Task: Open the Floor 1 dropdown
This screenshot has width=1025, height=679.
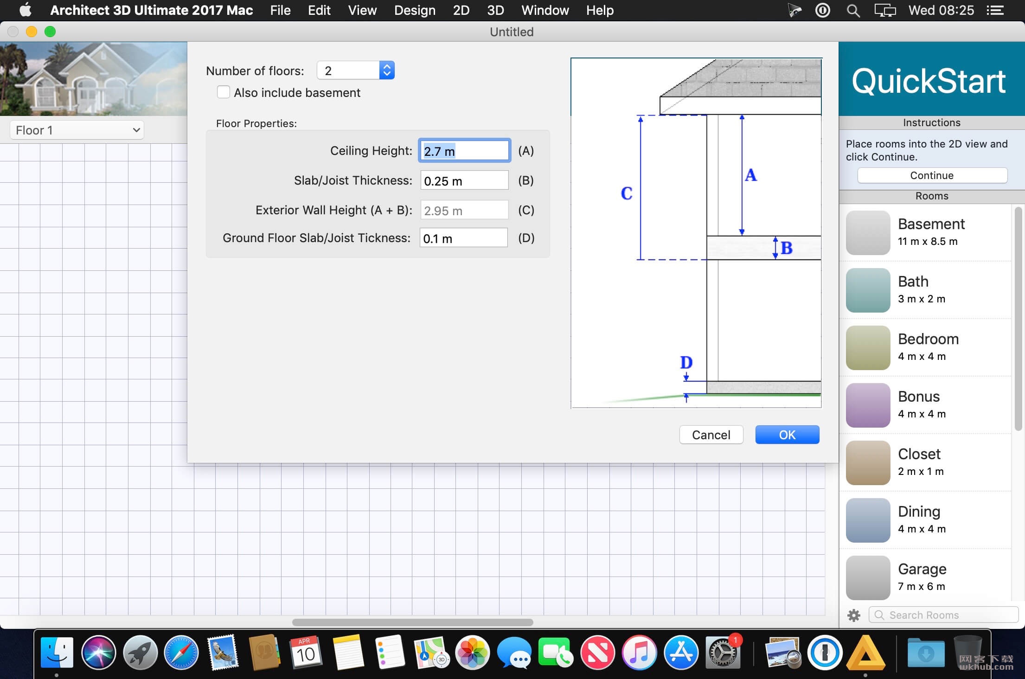Action: click(x=77, y=130)
